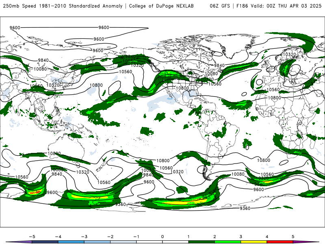The image size is (325, 244).
Task: Click the "10320" contour label over Scandinavia
Action: click(x=289, y=54)
